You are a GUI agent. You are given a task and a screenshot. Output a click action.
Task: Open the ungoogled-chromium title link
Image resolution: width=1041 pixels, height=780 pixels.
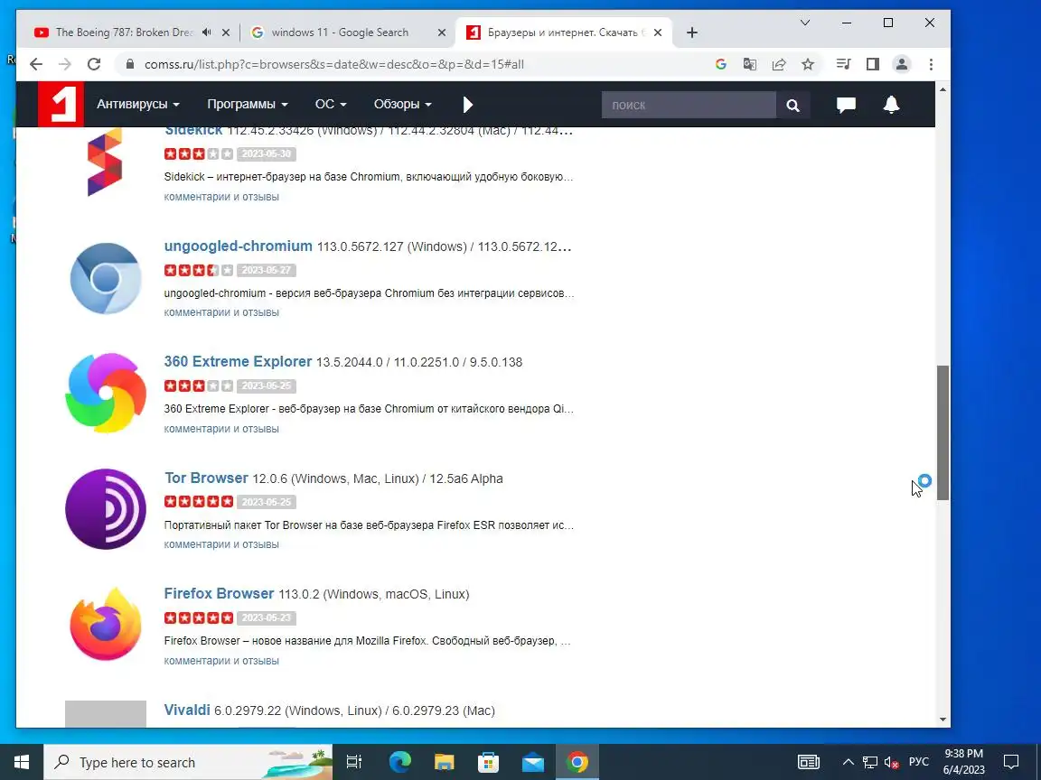click(x=238, y=246)
